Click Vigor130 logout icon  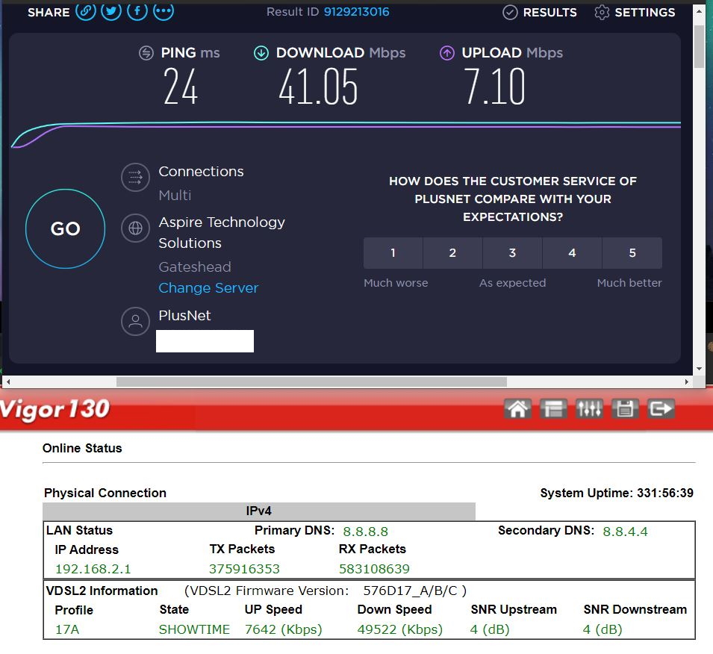click(x=661, y=408)
